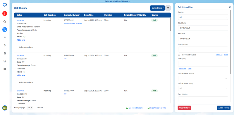
Task: Click the Export Mobile Calls icon
Action: point(127,108)
